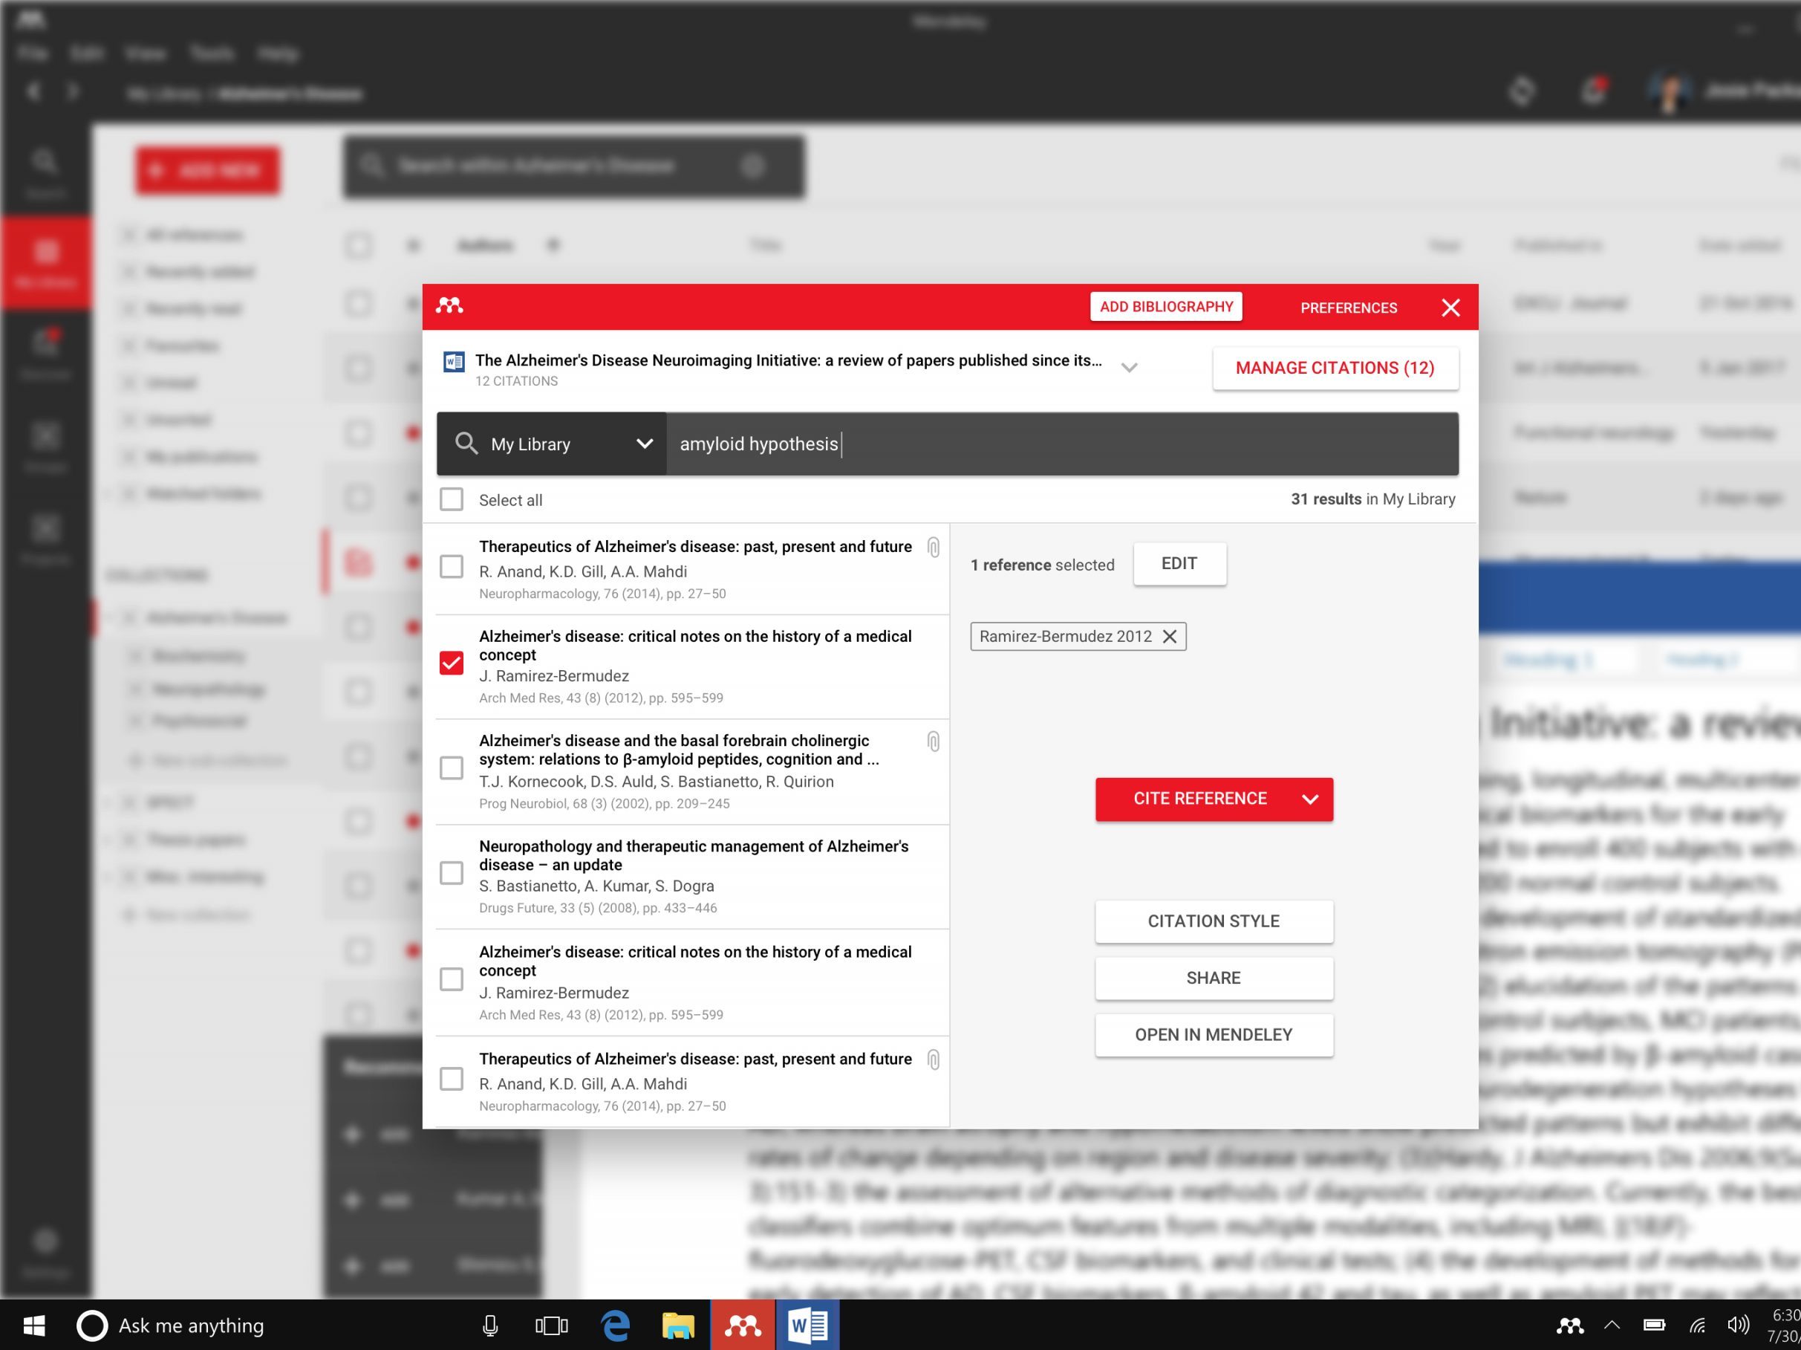Click Add Bibliography in the header
The width and height of the screenshot is (1801, 1350).
pos(1165,307)
